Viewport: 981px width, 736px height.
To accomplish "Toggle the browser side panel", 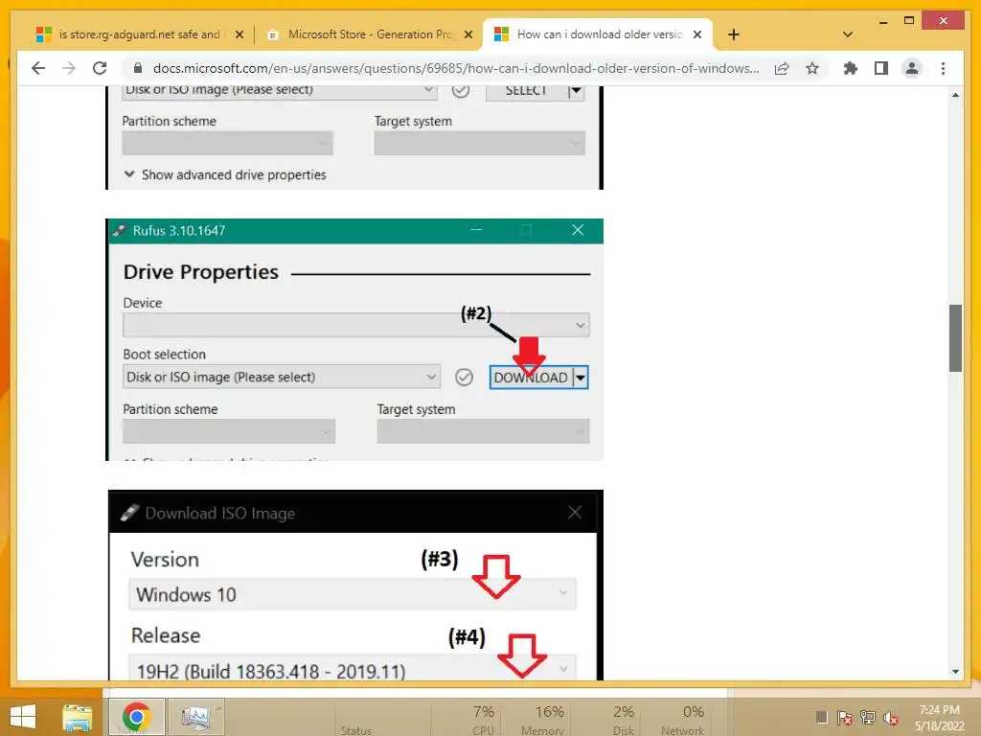I will (x=881, y=68).
